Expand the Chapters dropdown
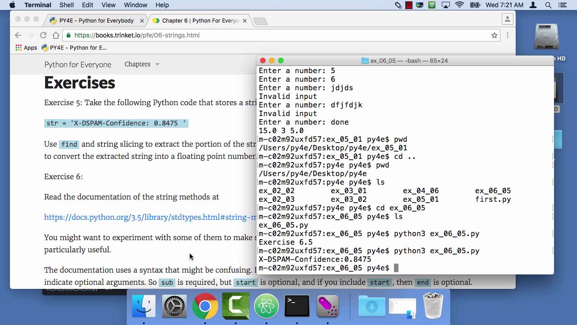 tap(142, 64)
